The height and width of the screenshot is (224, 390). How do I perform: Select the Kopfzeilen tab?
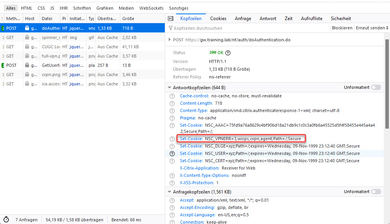coord(191,19)
